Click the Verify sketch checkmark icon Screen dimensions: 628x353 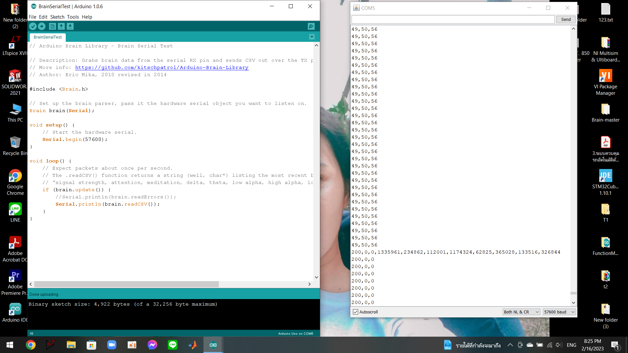[33, 26]
